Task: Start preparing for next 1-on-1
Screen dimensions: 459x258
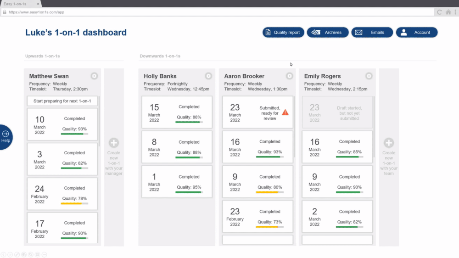Action: coord(62,101)
